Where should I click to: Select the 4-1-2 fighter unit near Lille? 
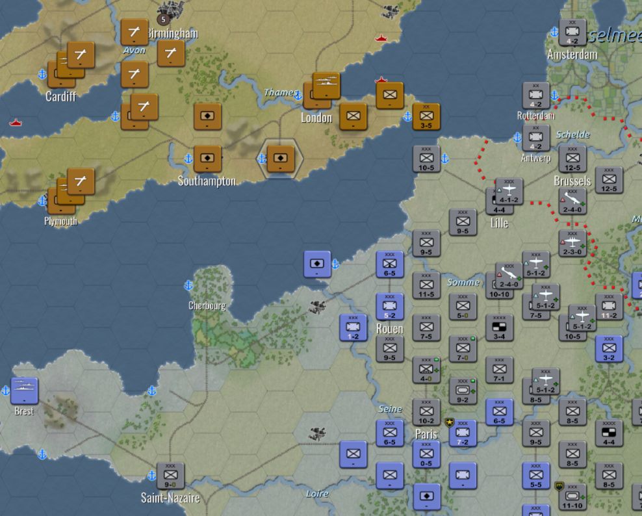pos(509,192)
